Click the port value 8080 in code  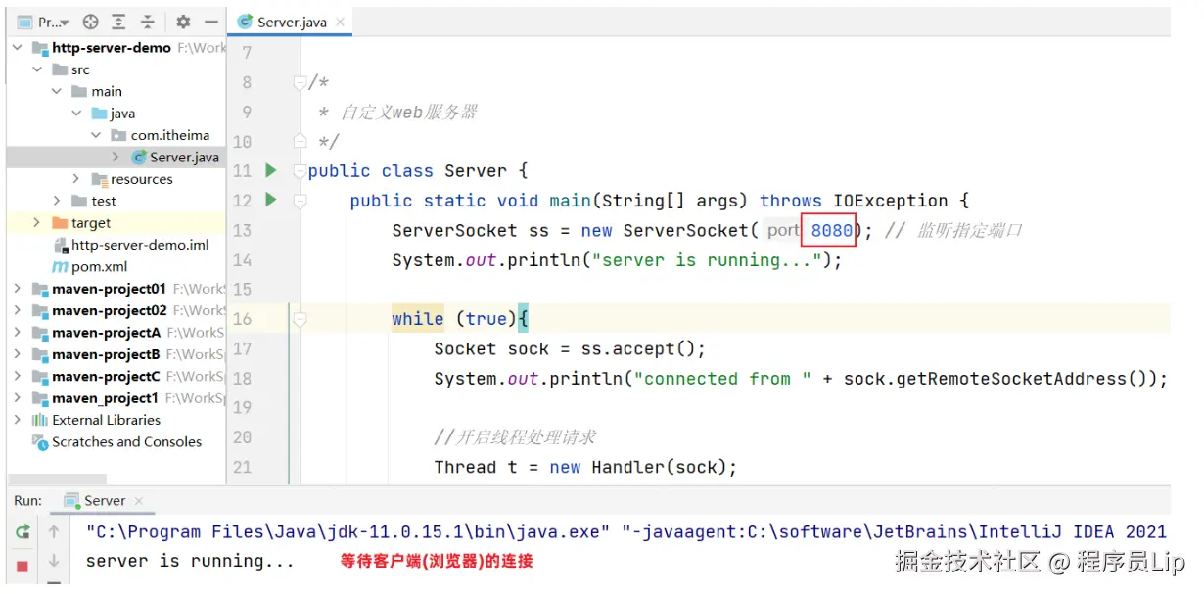tap(832, 230)
